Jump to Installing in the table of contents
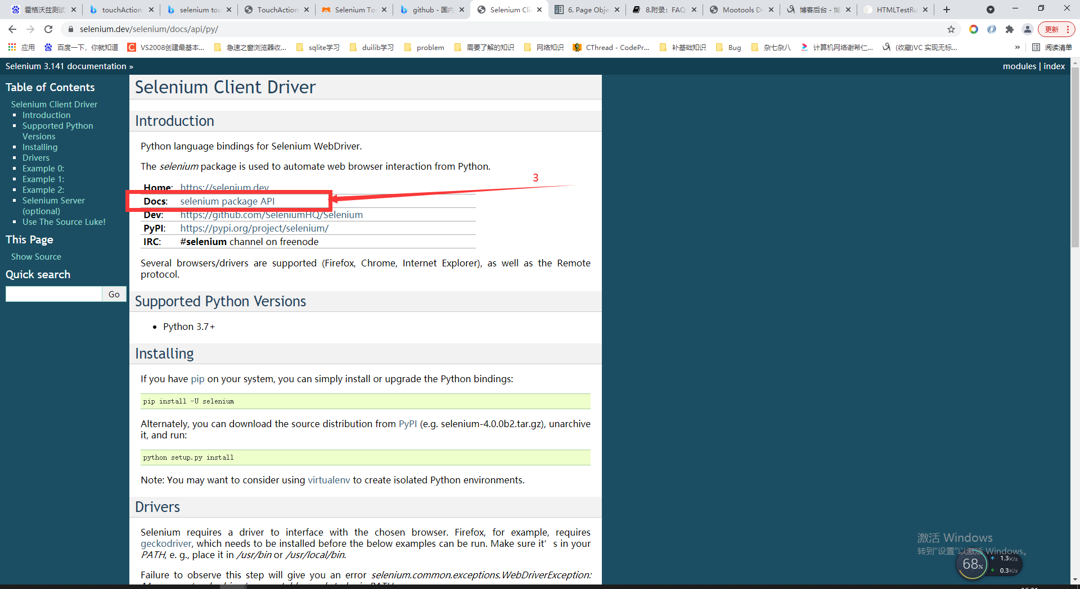The image size is (1080, 589). click(x=40, y=147)
